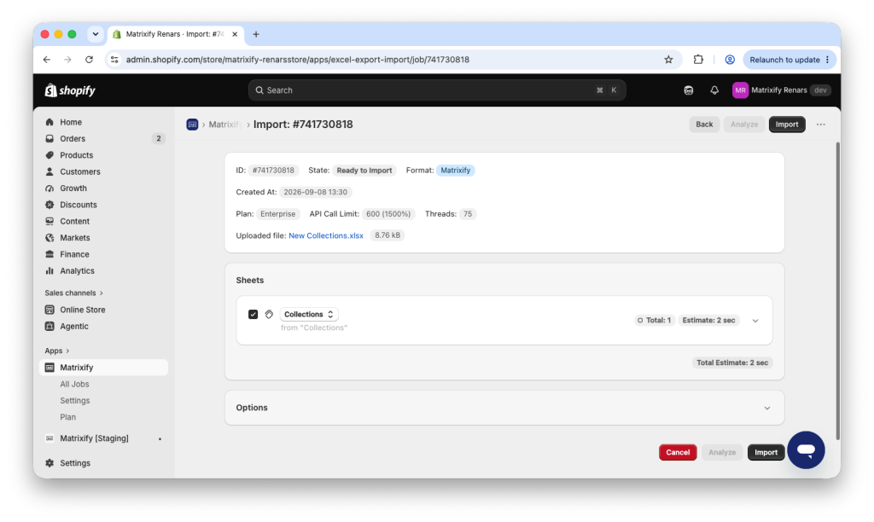Viewport: 874px width, 522px height.
Task: Click the top Import button
Action: click(x=786, y=125)
